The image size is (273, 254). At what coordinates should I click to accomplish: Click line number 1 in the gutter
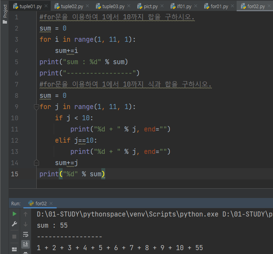(x=17, y=17)
